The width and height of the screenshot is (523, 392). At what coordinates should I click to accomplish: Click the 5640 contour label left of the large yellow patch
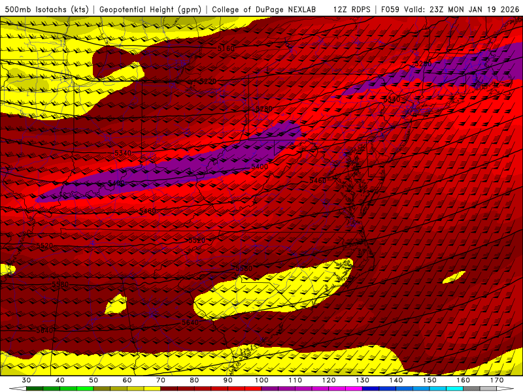click(190, 322)
